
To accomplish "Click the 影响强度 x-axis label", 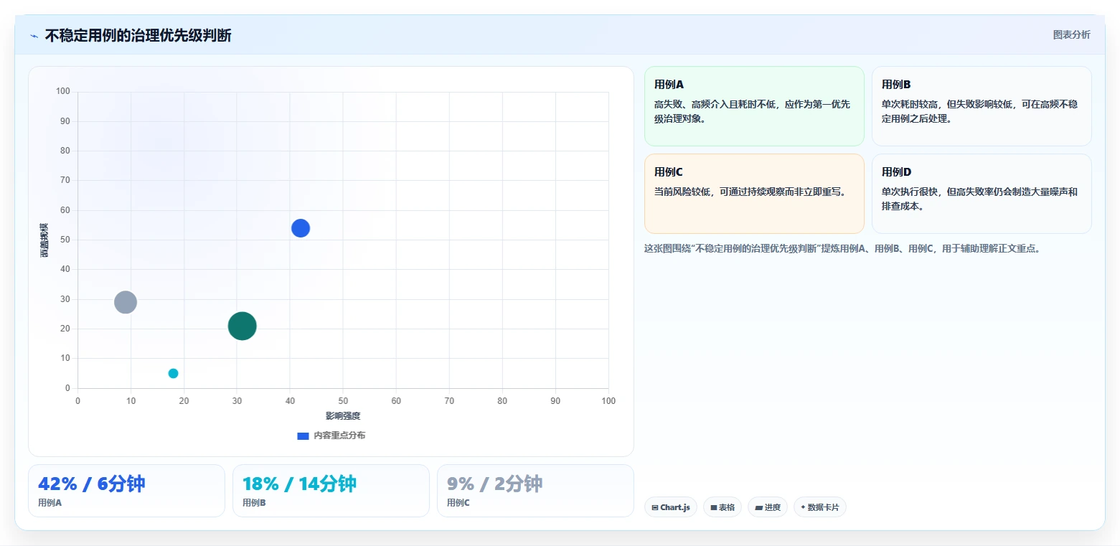I will pos(343,416).
